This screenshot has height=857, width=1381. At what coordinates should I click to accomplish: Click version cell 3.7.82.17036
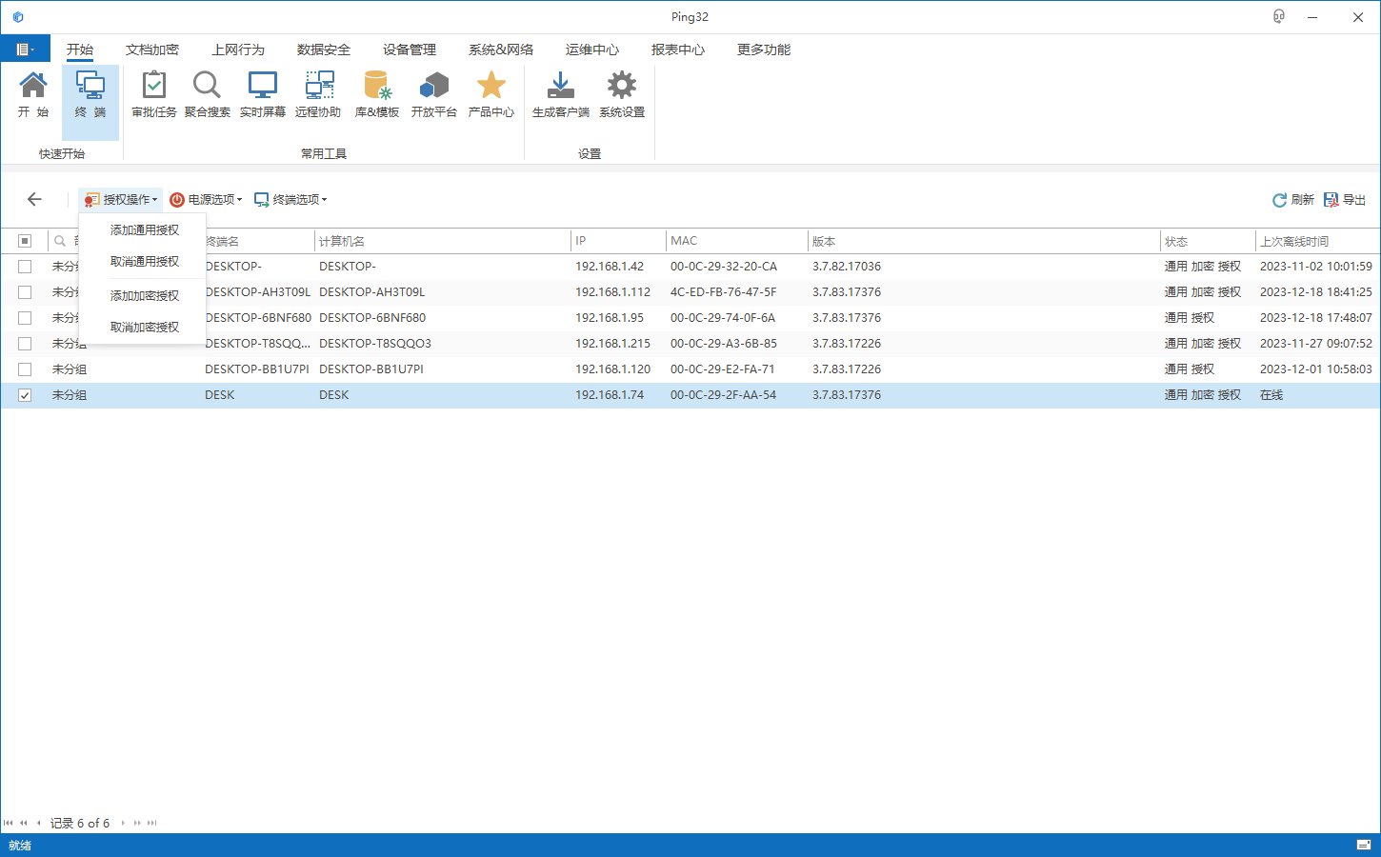(x=847, y=267)
